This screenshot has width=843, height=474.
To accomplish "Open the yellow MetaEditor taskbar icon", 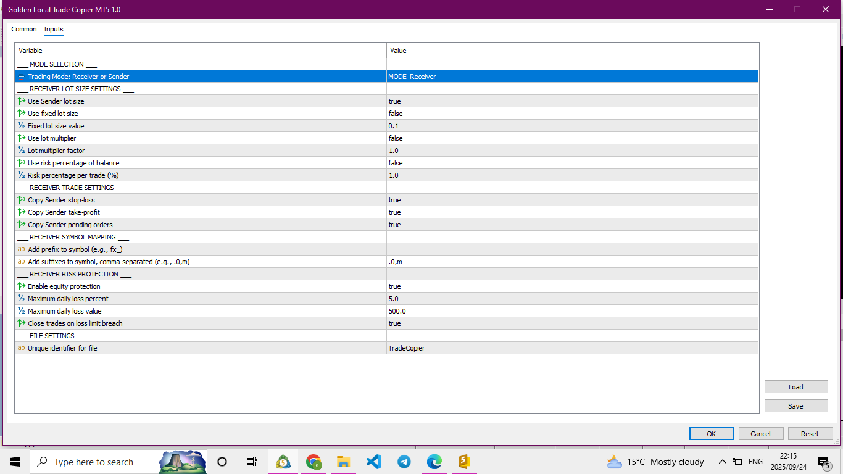I will tap(465, 462).
